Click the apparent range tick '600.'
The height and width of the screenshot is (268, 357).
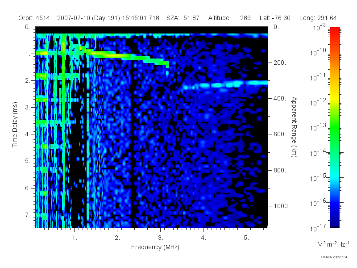[x=280, y=134]
